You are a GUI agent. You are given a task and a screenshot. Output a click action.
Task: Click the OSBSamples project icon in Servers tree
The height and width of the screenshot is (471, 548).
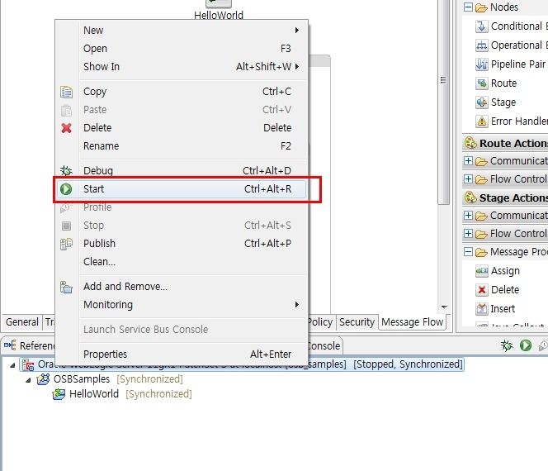pyautogui.click(x=44, y=379)
